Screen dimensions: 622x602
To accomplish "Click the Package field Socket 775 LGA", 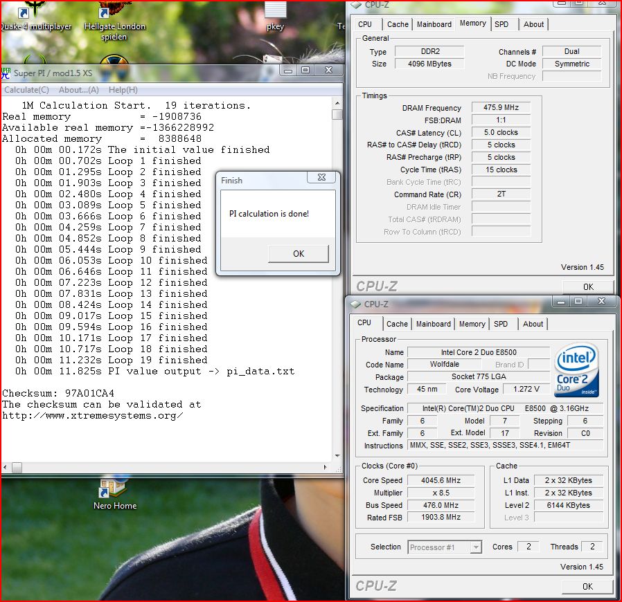I will click(x=479, y=376).
